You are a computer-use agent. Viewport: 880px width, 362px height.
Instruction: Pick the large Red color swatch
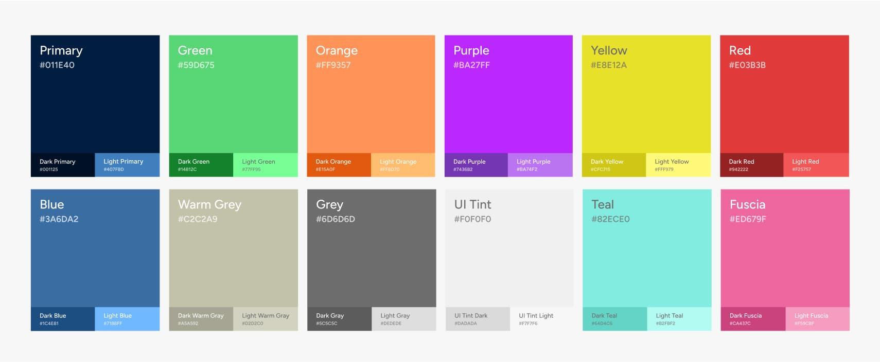(784, 94)
